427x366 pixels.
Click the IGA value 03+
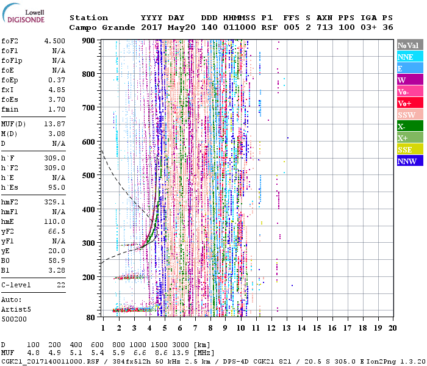[368, 27]
